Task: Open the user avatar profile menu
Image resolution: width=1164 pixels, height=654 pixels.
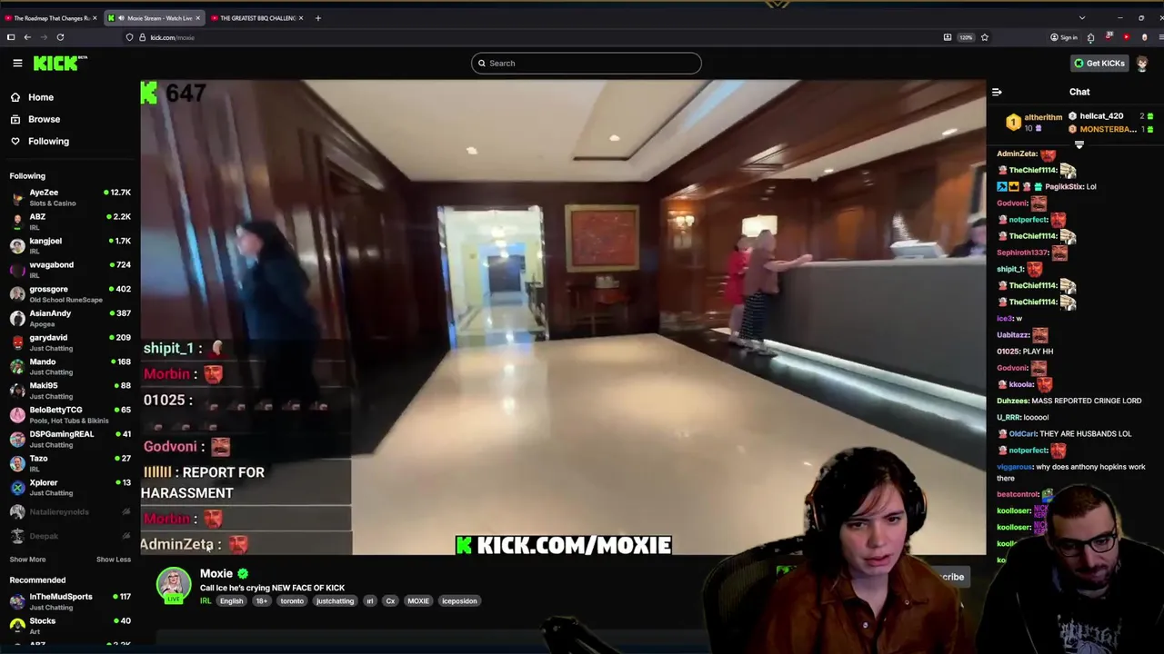Action: (1142, 63)
